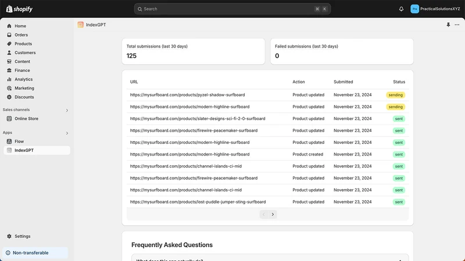Viewport: 465px width, 261px height.
Task: Click the IndexGPT page title
Action: [x=96, y=25]
